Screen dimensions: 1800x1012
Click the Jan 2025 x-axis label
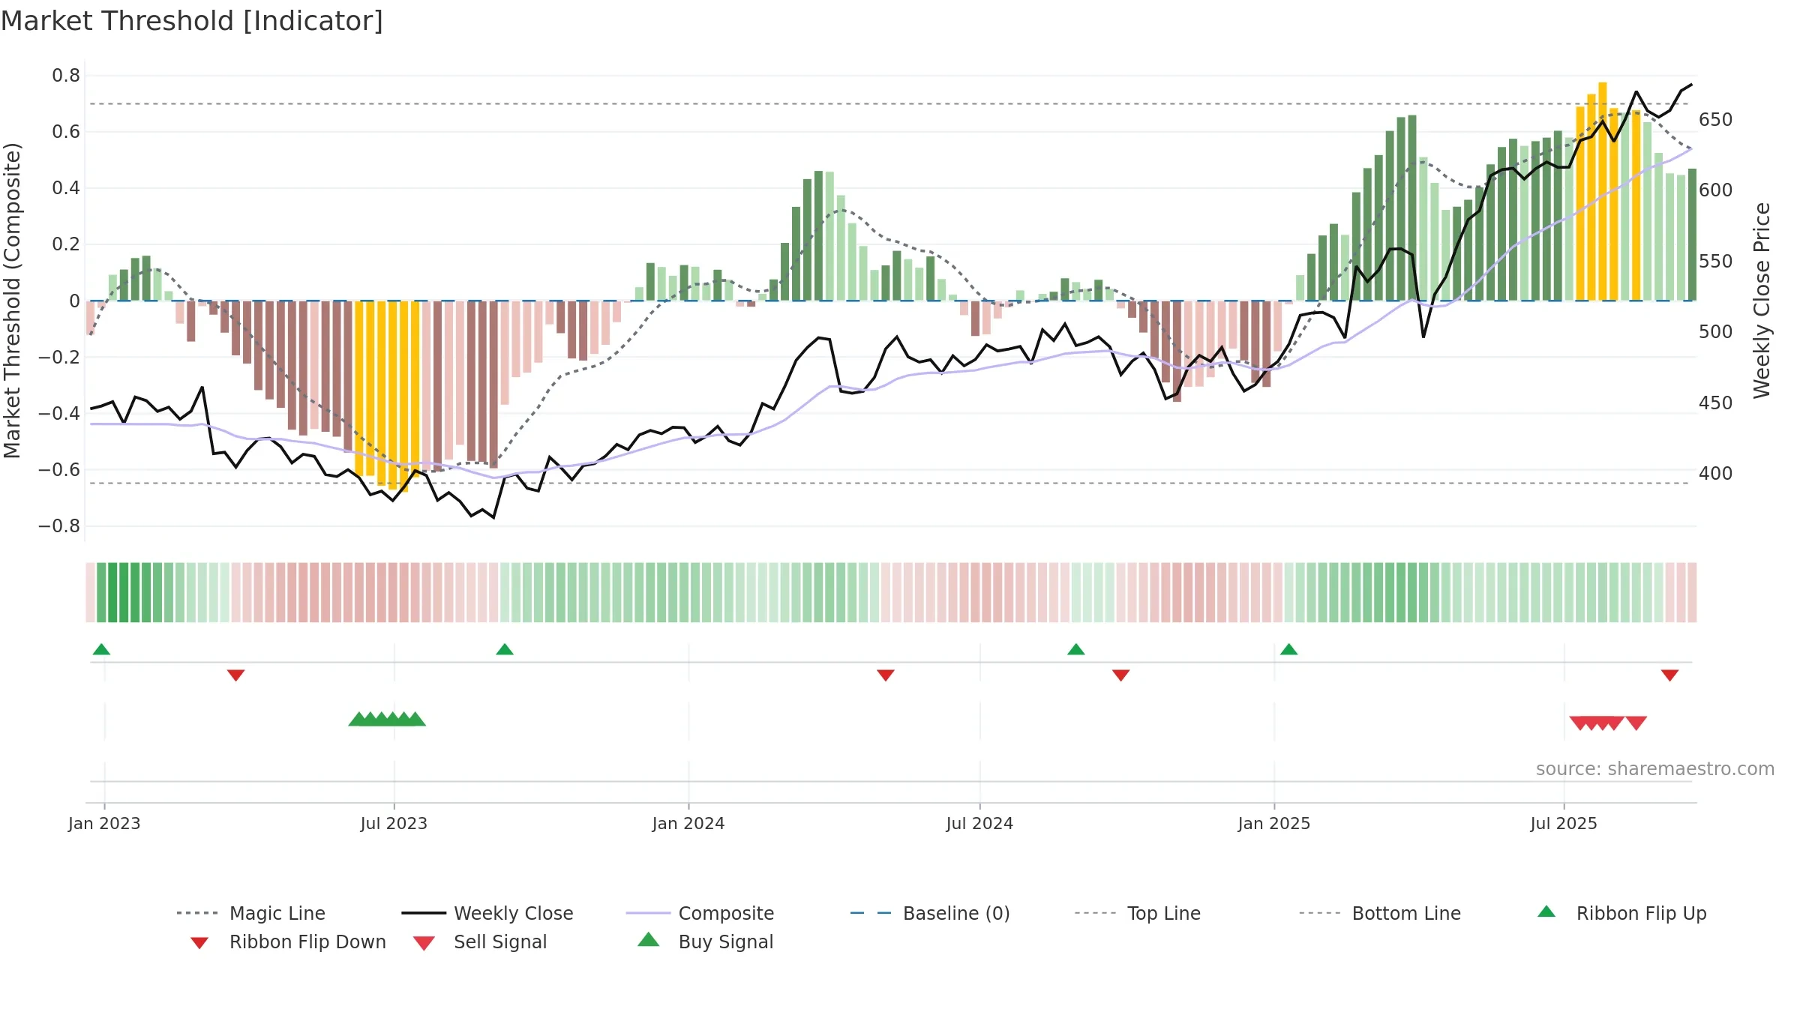1274,824
